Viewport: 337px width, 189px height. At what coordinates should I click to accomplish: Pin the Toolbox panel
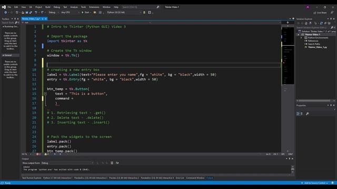(x=15, y=19)
